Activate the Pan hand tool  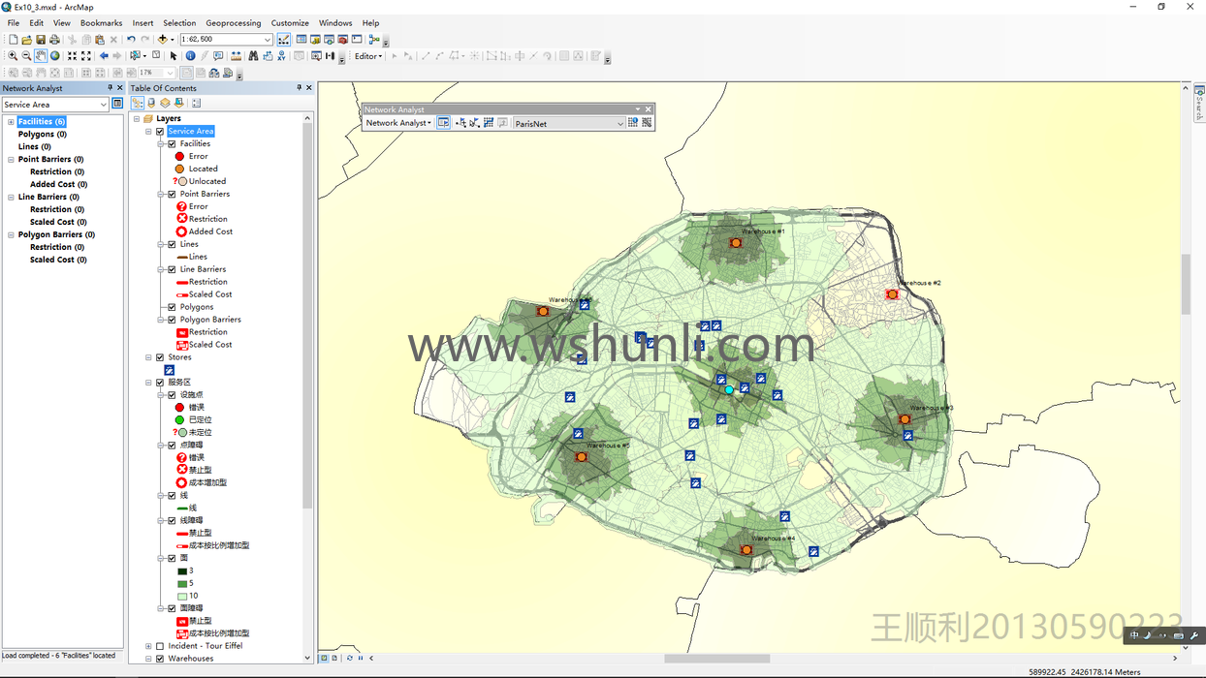[40, 56]
